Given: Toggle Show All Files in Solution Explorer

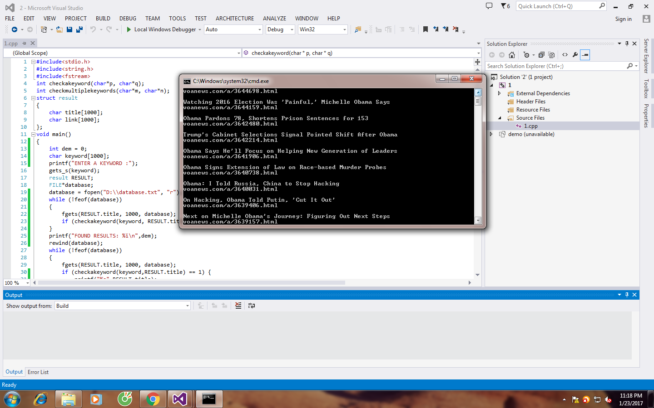Looking at the screenshot, I should tap(551, 55).
